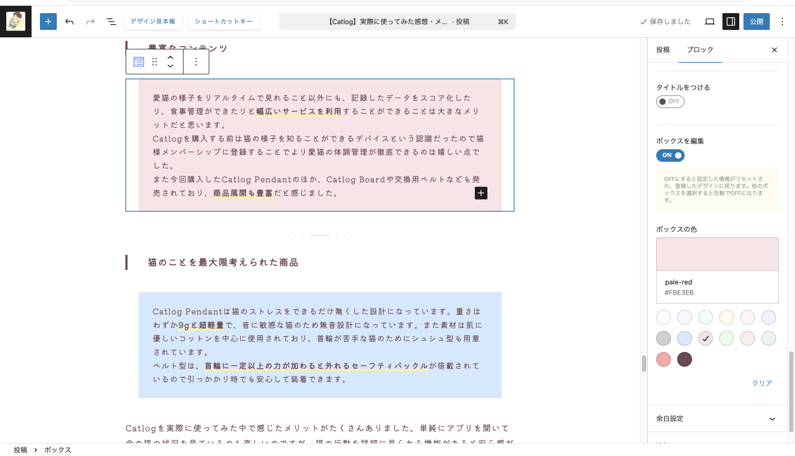Image resolution: width=795 pixels, height=456 pixels.
Task: Click the 公開 publish button
Action: [757, 22]
